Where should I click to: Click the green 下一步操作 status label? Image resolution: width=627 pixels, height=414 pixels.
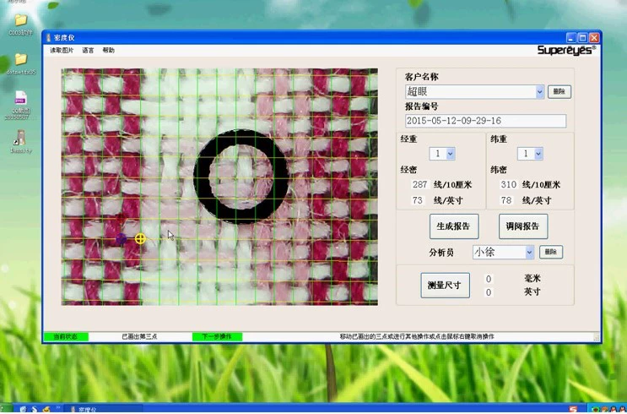pos(217,337)
